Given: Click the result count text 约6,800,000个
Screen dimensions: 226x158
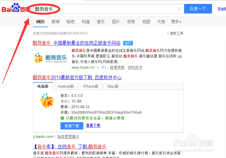Looking at the screenshot, I should [x=77, y=33].
